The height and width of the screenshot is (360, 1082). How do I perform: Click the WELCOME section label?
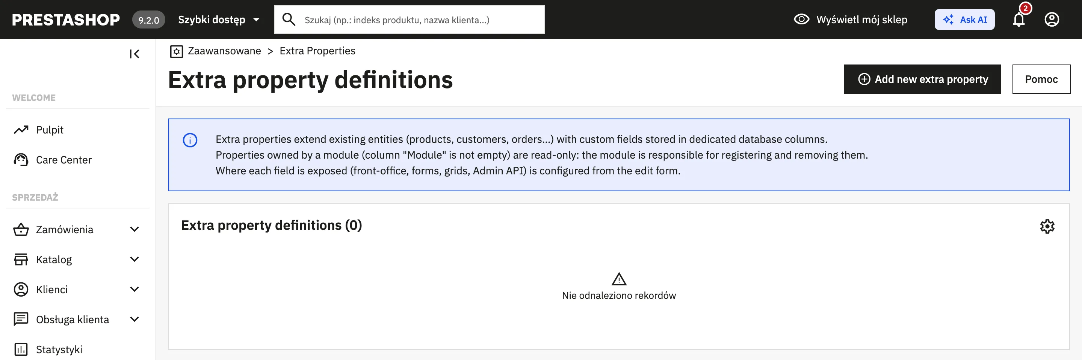33,97
